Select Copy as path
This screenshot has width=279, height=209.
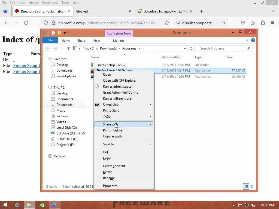124,136
